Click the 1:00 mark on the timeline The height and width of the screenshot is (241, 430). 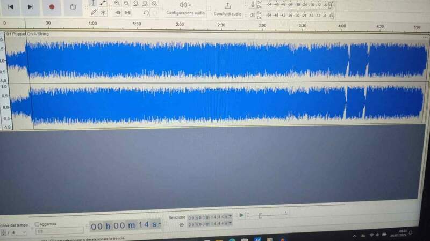(x=92, y=24)
